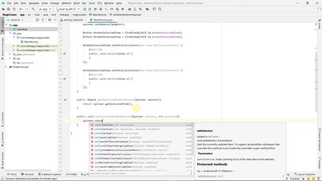Expand the res folder
Screen dimensions: 322x181
tap(10, 58)
